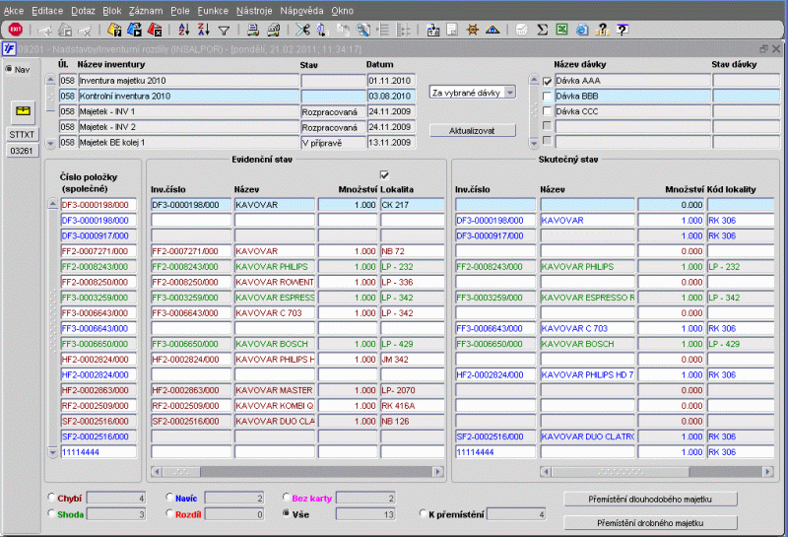The image size is (788, 537).
Task: Click the scissors cut icon
Action: [302, 30]
